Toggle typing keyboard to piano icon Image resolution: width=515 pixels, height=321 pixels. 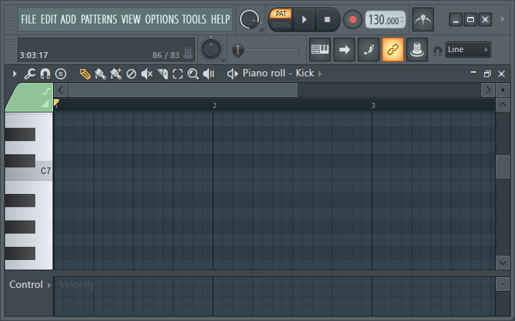pos(320,49)
